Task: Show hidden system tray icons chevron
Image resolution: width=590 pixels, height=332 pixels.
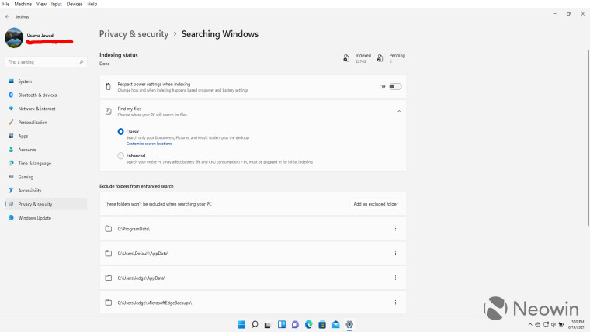Action: pyautogui.click(x=530, y=324)
